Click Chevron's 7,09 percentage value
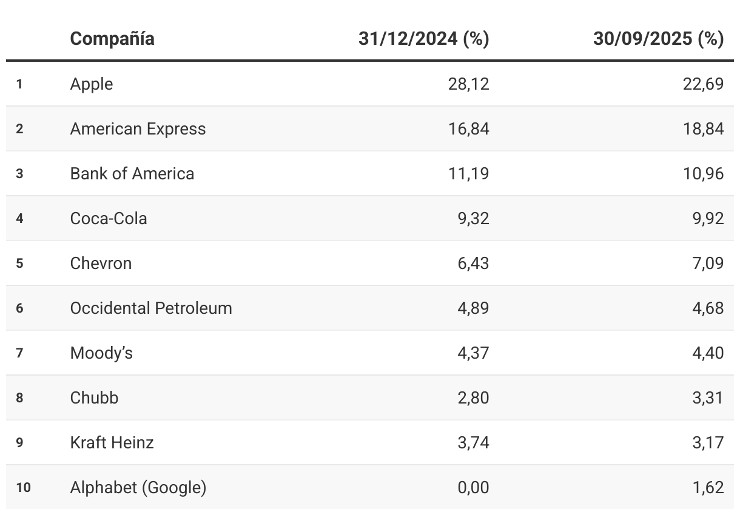The height and width of the screenshot is (515, 740). pyautogui.click(x=708, y=263)
